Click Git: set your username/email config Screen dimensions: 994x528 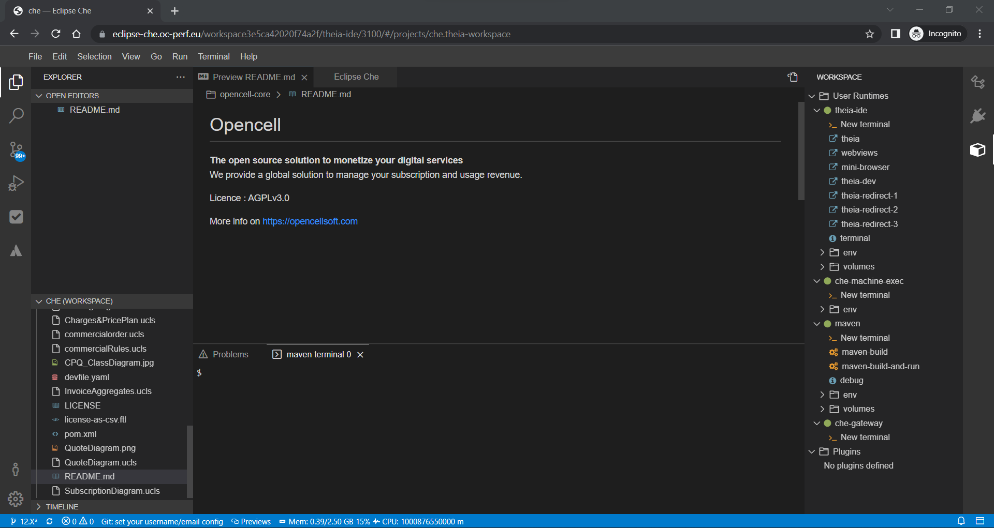pyautogui.click(x=162, y=521)
